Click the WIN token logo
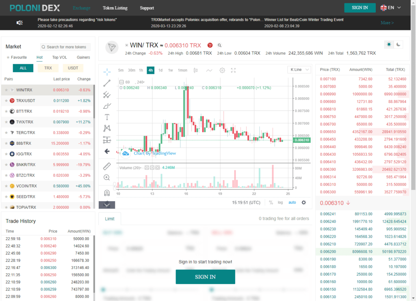This screenshot has width=416, height=301. (x=112, y=47)
